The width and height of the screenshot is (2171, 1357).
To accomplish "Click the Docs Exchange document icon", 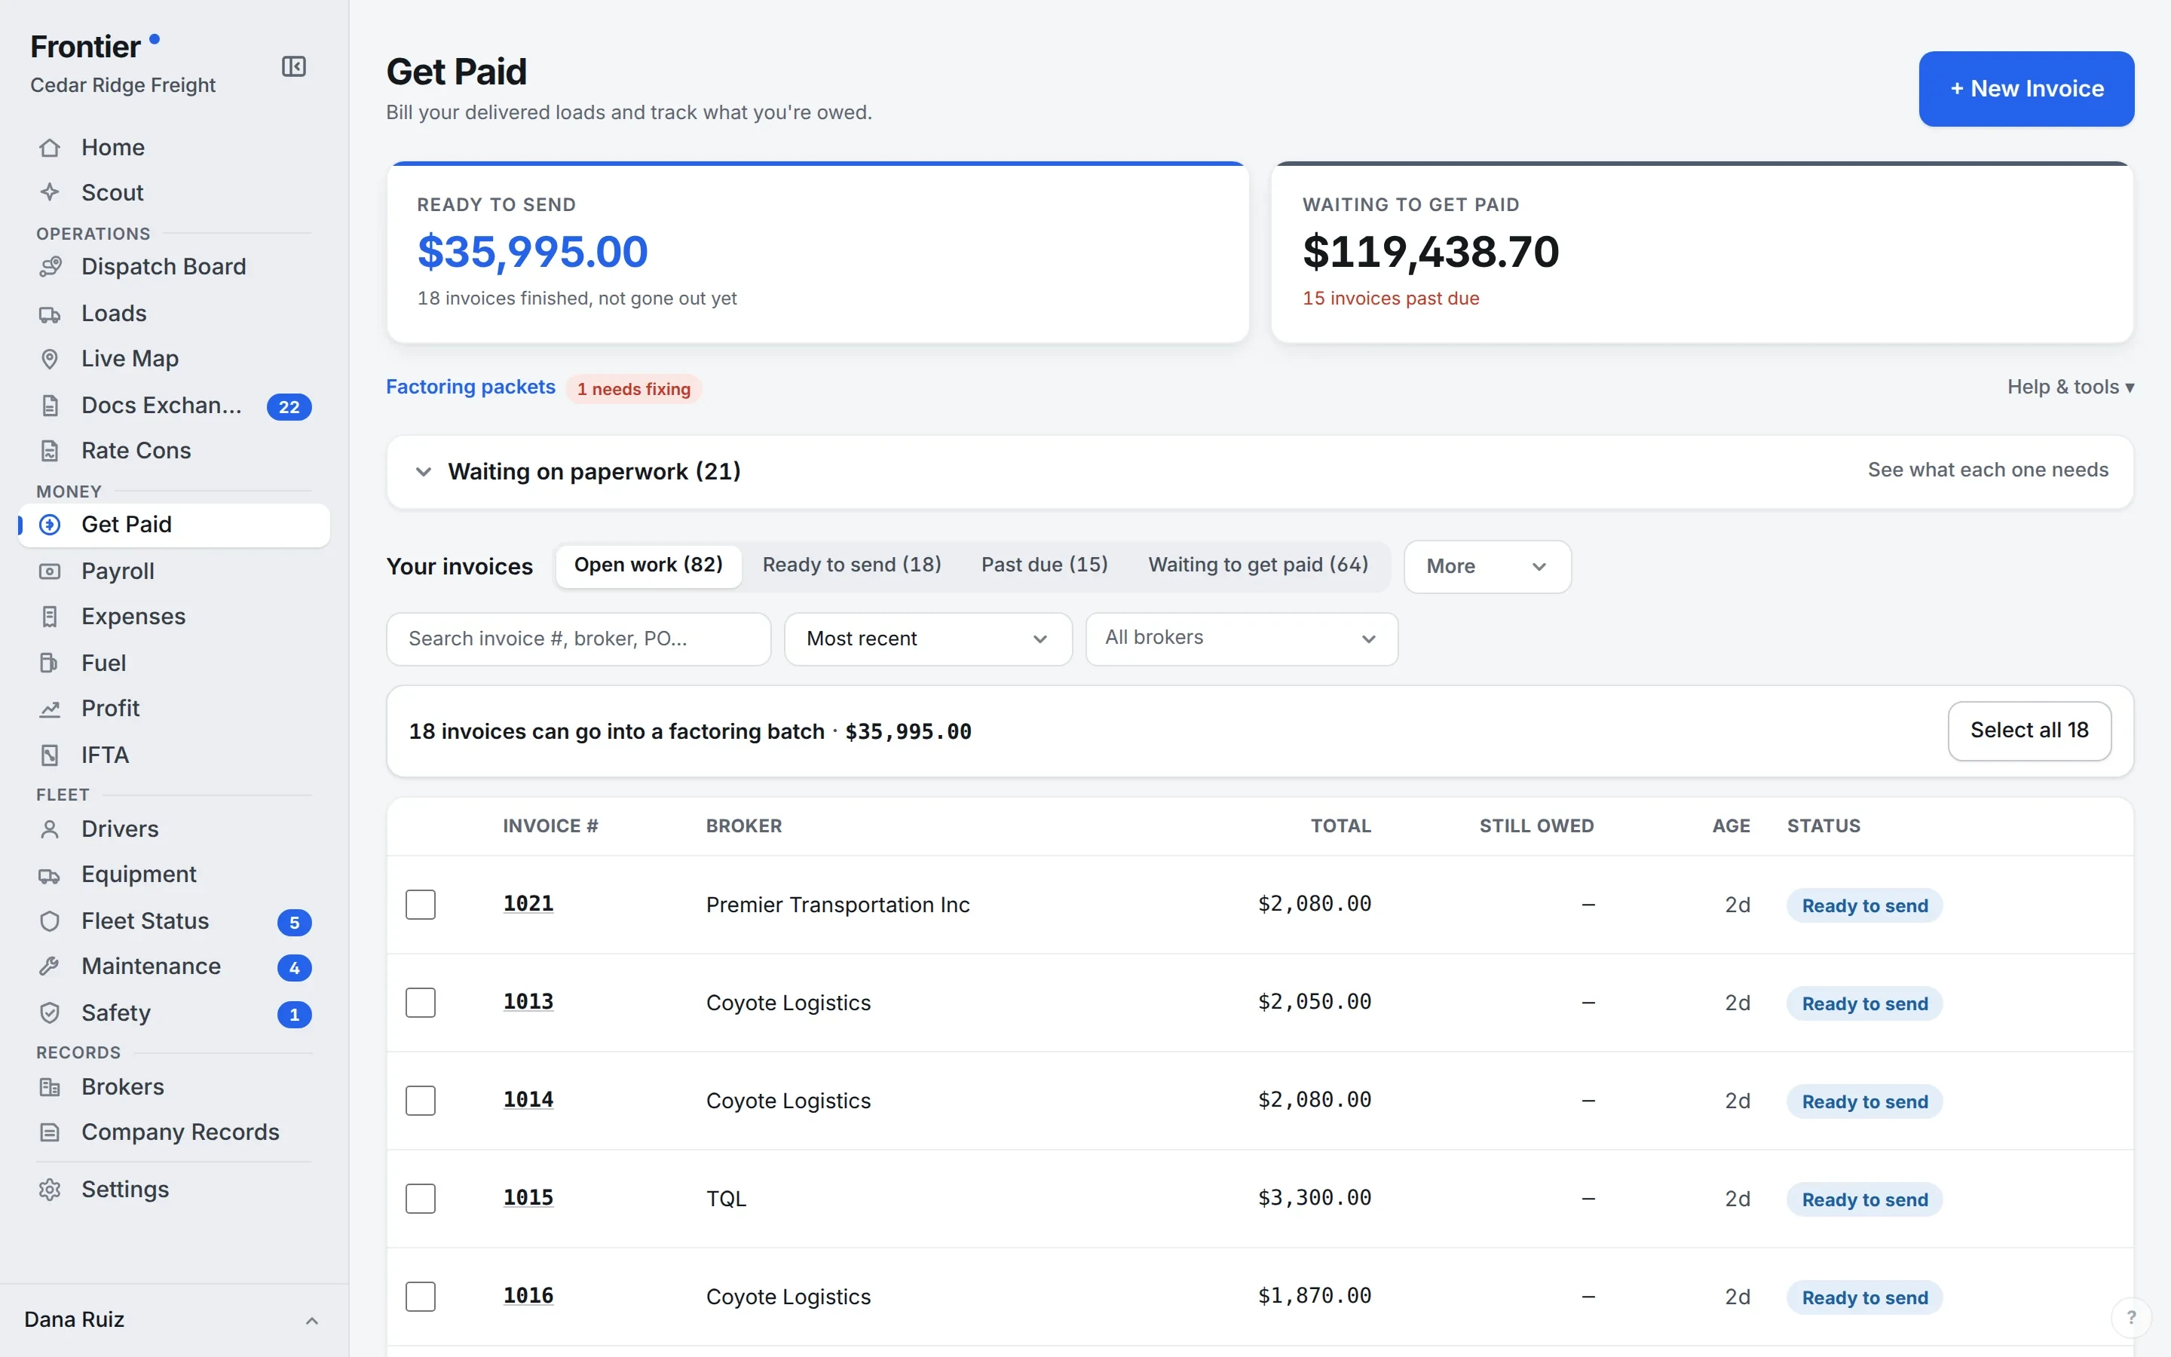I will click(x=51, y=406).
